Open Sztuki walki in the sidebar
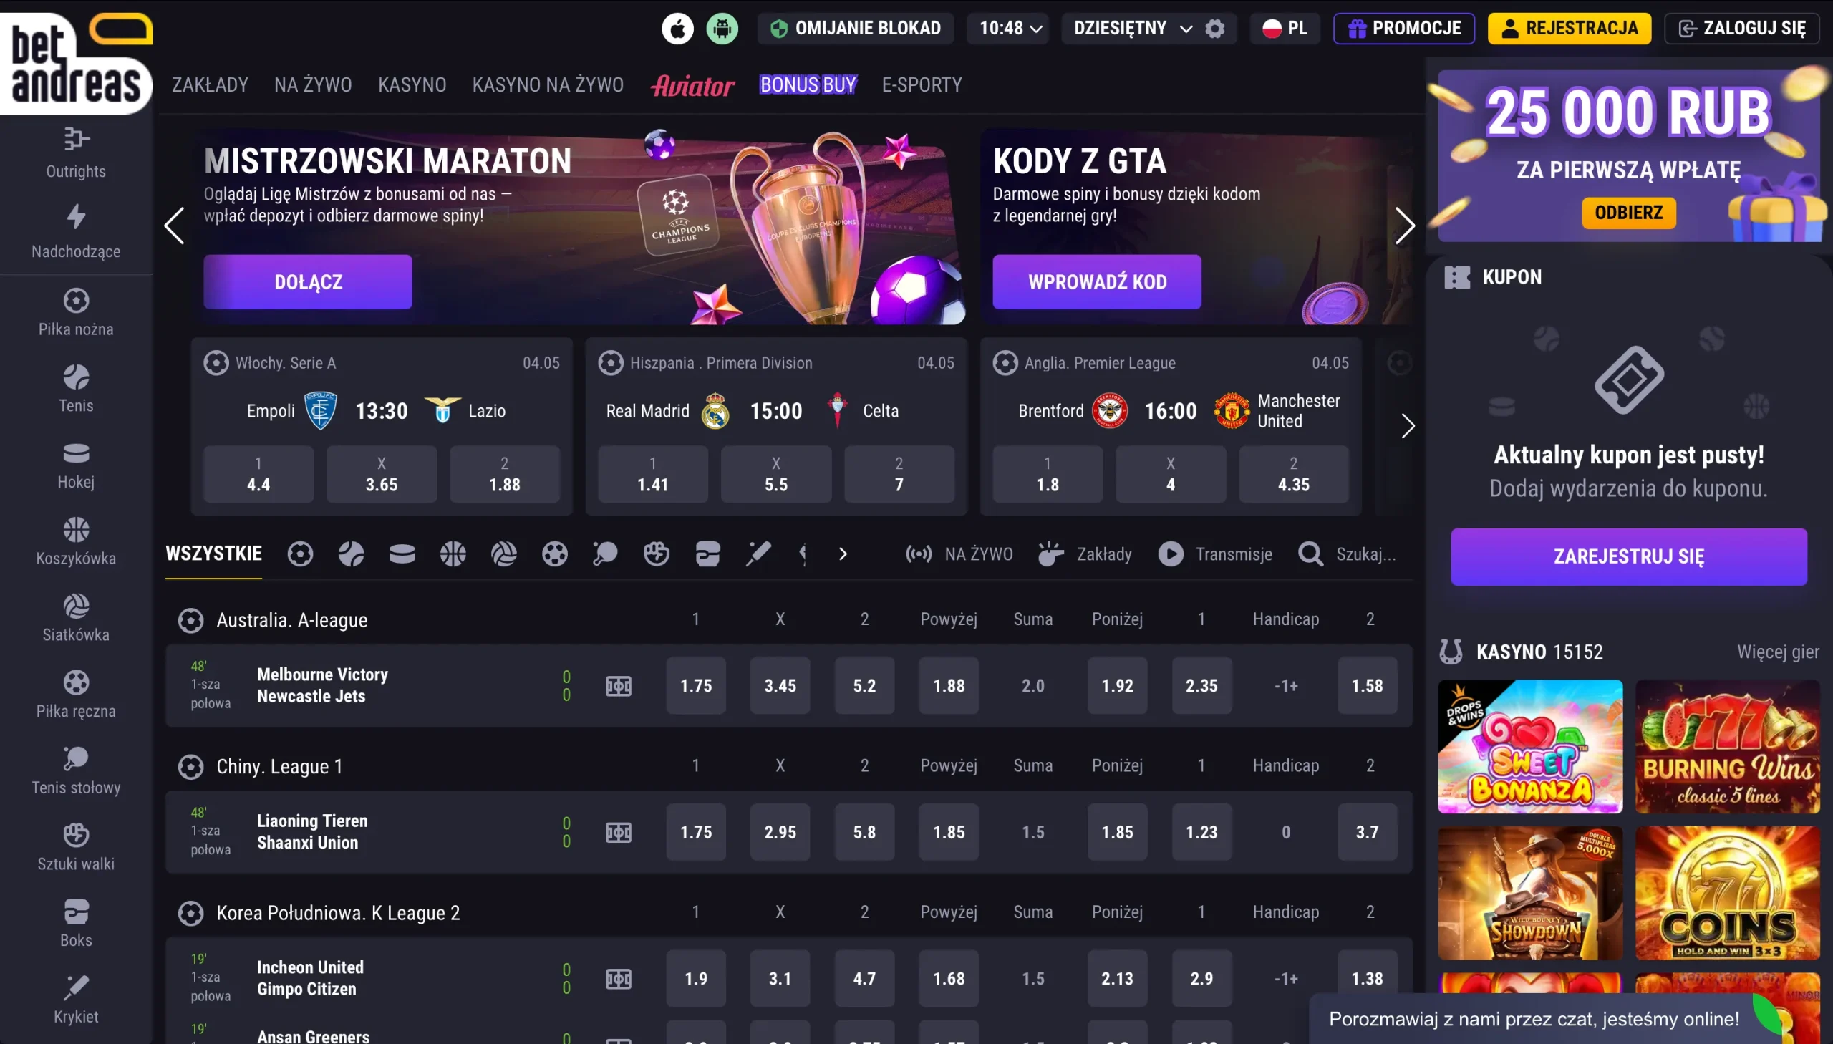Screen dimensions: 1833x1044 pos(76,848)
